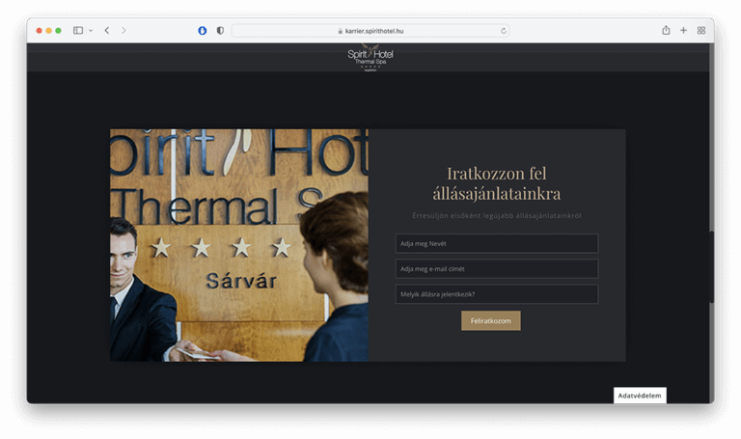Toggle the Safari sidebar icon
This screenshot has width=741, height=439.
[78, 31]
